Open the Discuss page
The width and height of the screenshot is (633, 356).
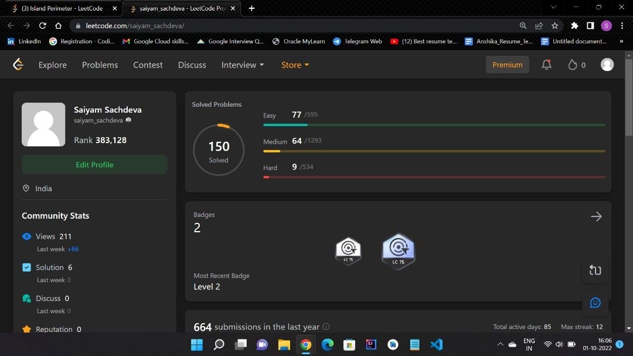click(192, 65)
